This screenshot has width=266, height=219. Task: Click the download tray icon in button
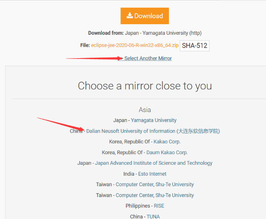point(129,16)
